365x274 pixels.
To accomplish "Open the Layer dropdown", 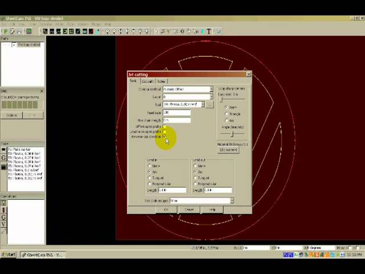I will click(x=212, y=96).
